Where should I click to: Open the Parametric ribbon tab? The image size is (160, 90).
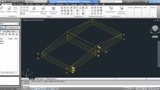click(60, 4)
